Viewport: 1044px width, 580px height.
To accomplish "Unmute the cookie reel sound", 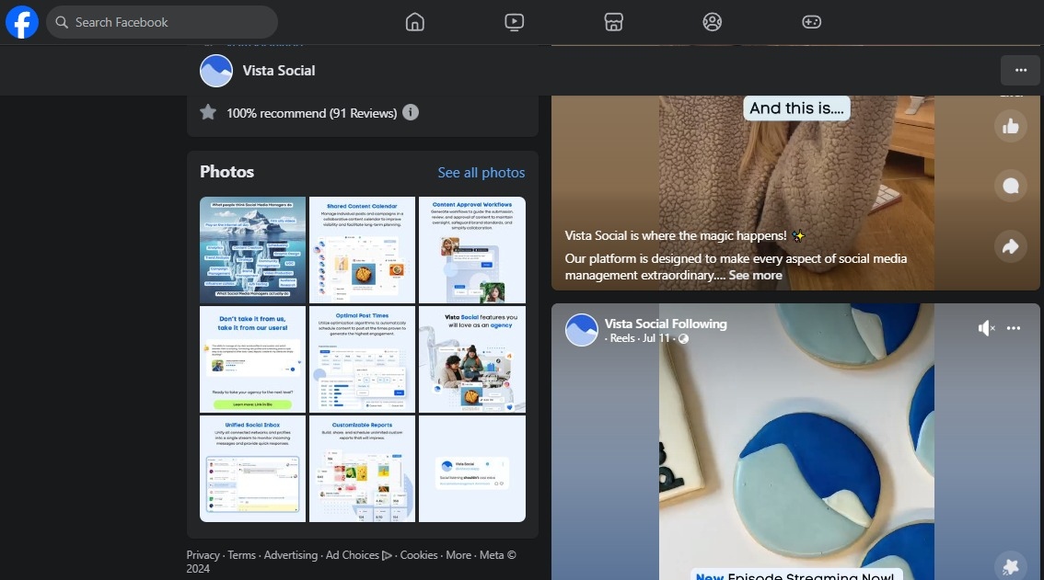I will coord(986,328).
